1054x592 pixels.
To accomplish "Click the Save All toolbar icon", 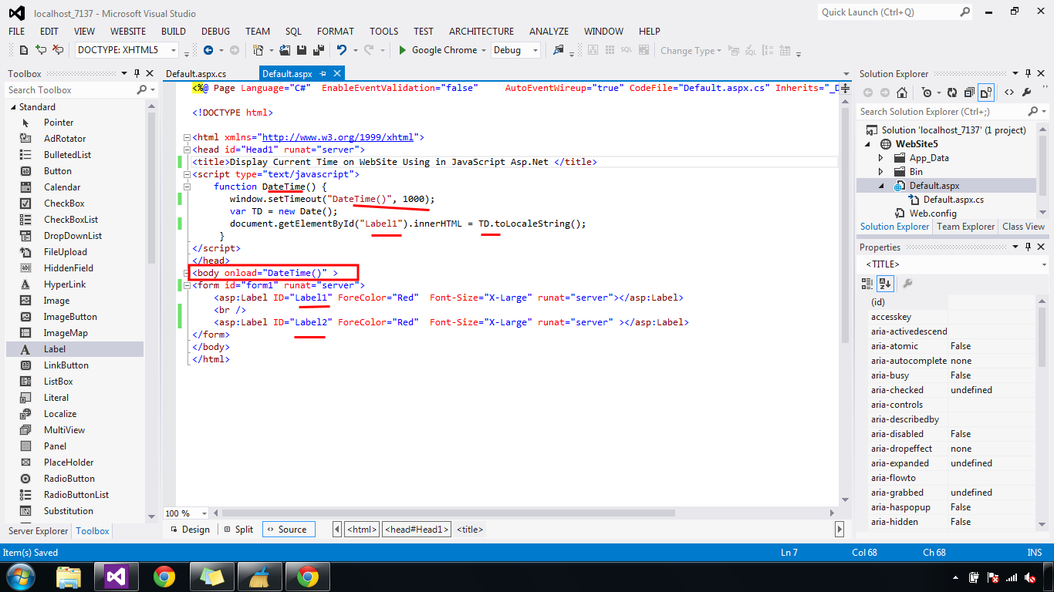I will pos(318,49).
